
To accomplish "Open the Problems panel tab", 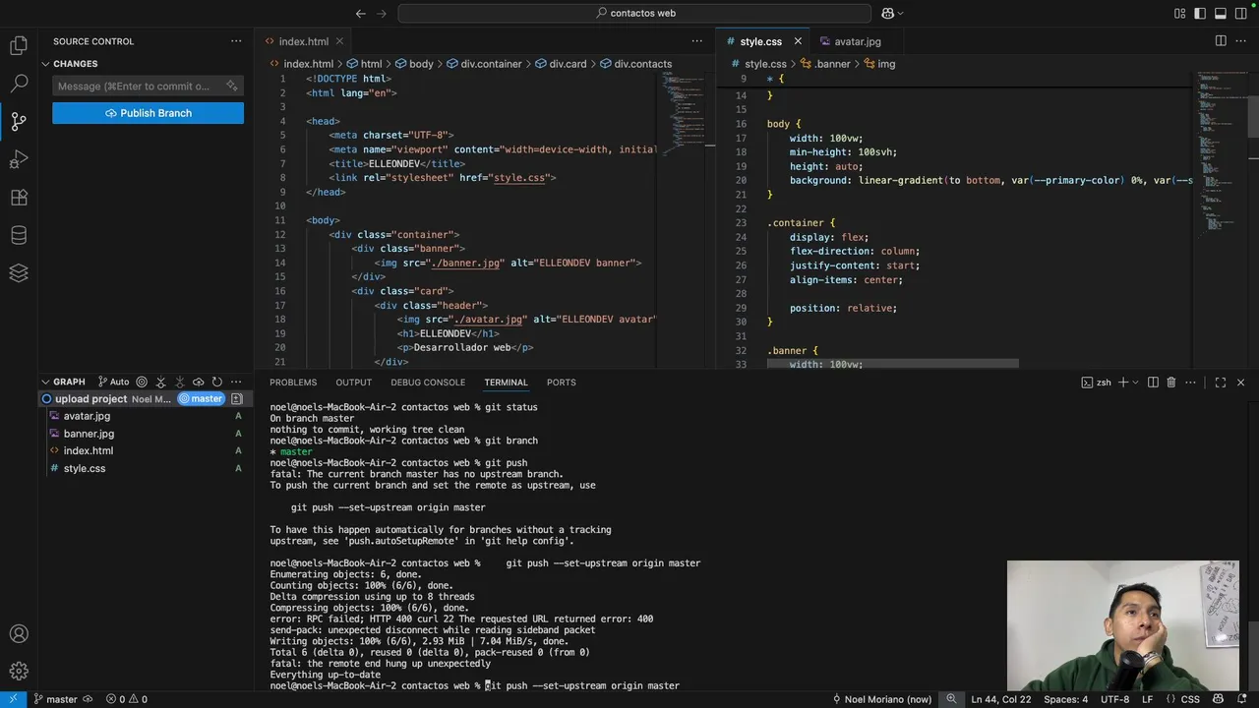I will (293, 383).
